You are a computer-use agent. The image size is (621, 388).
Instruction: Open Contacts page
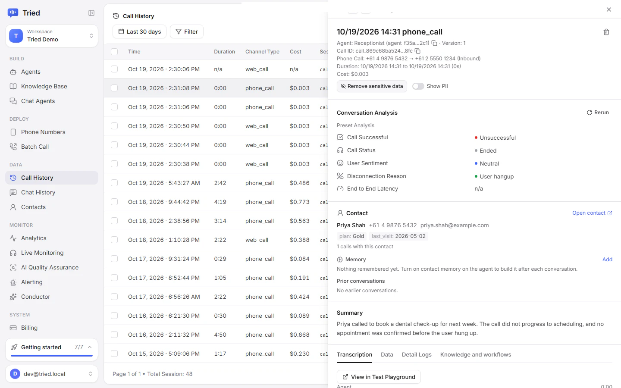pos(52,207)
